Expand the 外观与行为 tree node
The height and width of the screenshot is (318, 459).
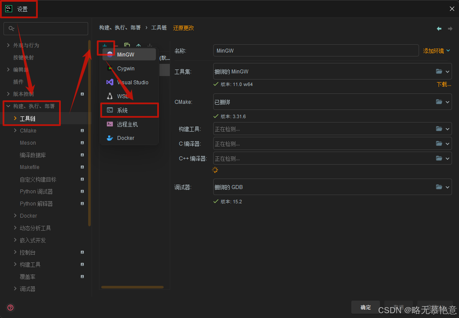[8, 45]
